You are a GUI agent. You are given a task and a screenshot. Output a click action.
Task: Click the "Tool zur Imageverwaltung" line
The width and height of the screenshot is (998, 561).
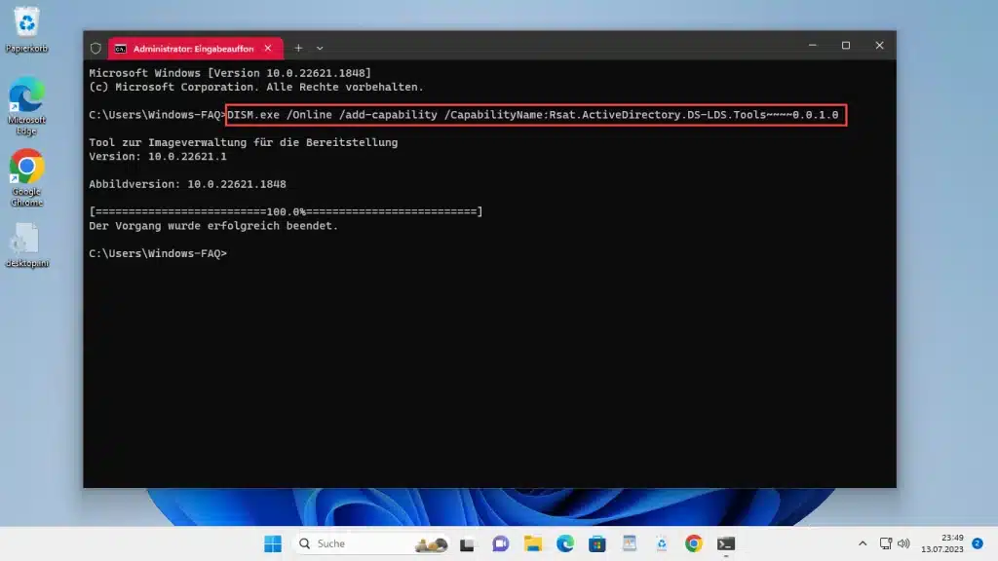point(243,142)
